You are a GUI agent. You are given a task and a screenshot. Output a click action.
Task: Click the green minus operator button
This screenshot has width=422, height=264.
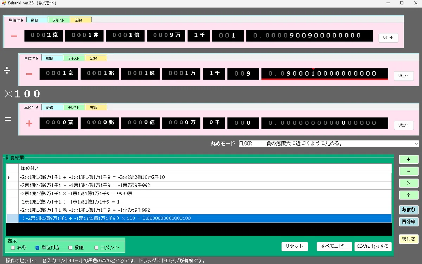click(409, 171)
